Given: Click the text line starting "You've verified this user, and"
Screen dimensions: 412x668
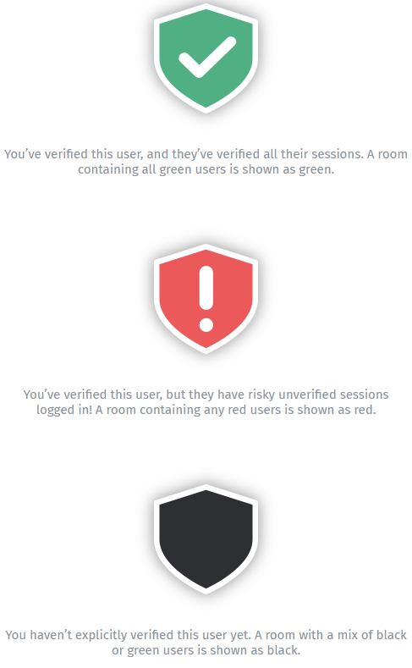Looking at the screenshot, I should [x=206, y=154].
